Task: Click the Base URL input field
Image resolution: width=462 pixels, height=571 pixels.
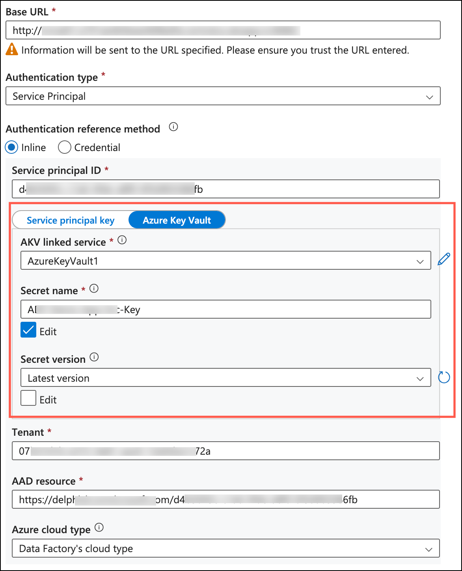Action: coord(223,30)
